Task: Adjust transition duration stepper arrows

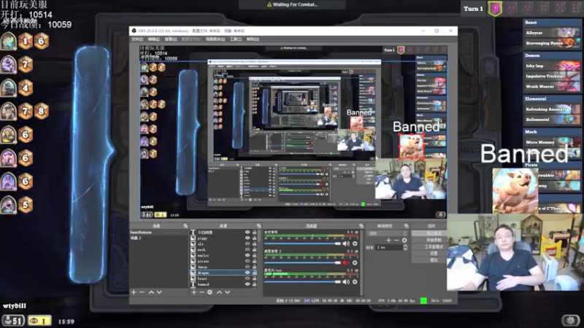Action: click(405, 247)
